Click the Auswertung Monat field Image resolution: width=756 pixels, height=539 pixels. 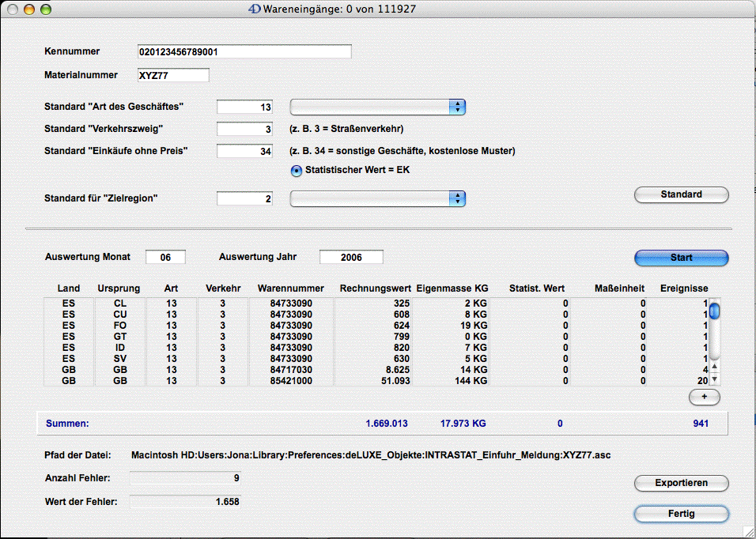(164, 257)
